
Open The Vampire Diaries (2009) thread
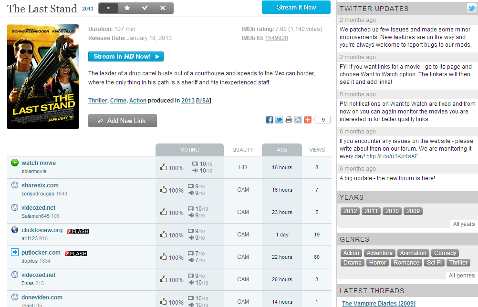coord(379,303)
